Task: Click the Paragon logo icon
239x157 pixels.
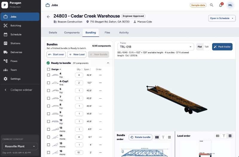Action: tap(5, 5)
